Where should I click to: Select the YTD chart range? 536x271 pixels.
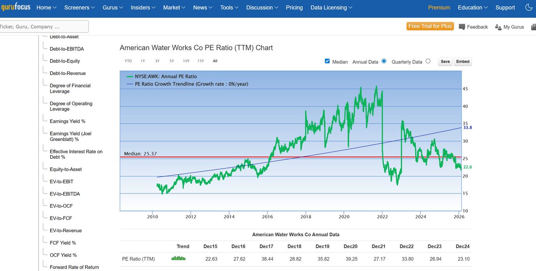[128, 61]
